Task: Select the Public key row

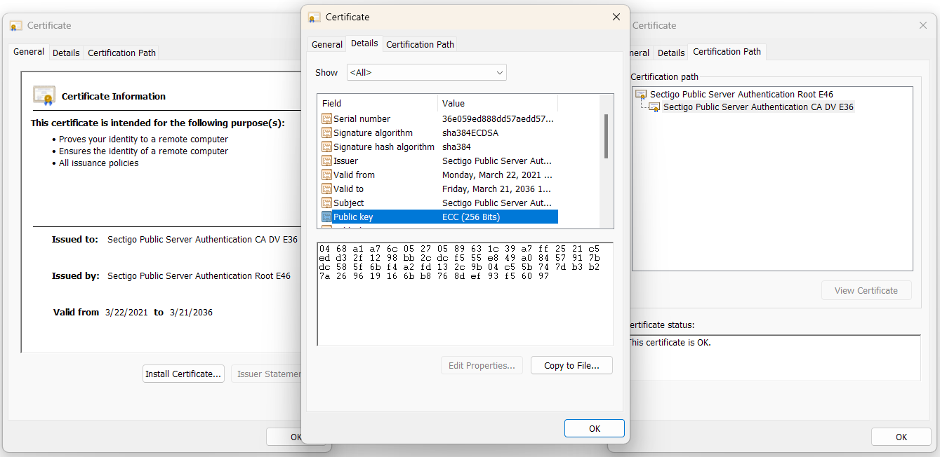Action: point(439,217)
